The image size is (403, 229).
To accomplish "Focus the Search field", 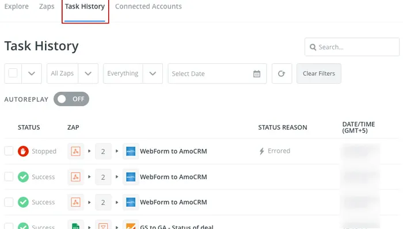I will 352,47.
